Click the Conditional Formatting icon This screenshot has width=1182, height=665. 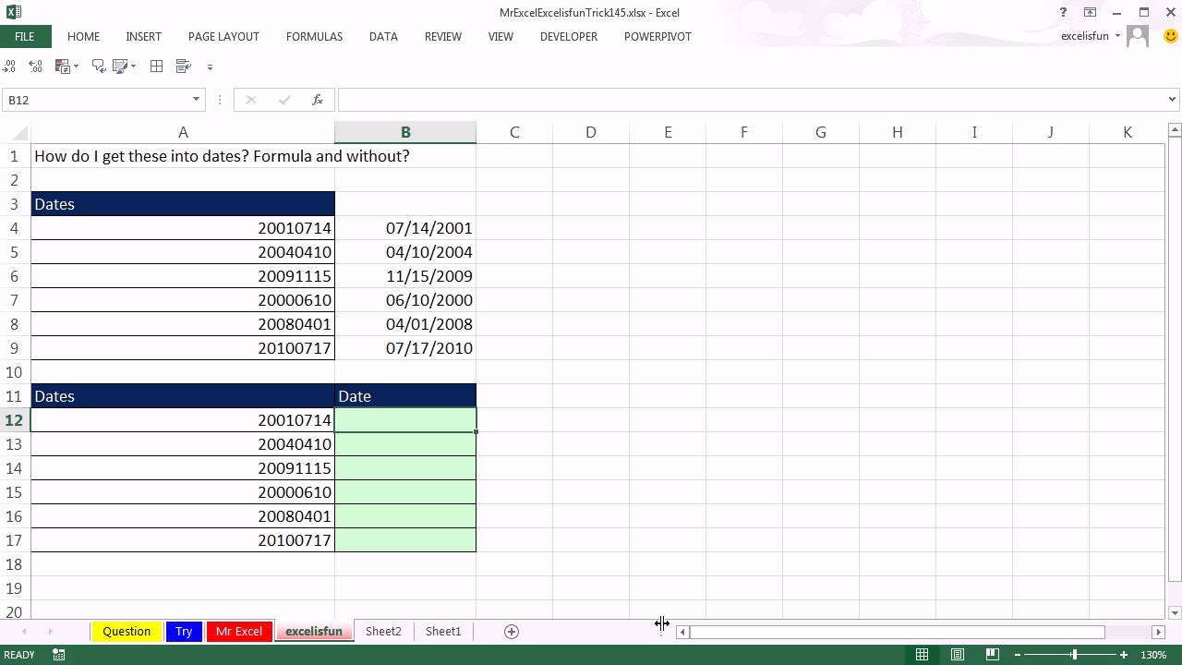pos(62,66)
